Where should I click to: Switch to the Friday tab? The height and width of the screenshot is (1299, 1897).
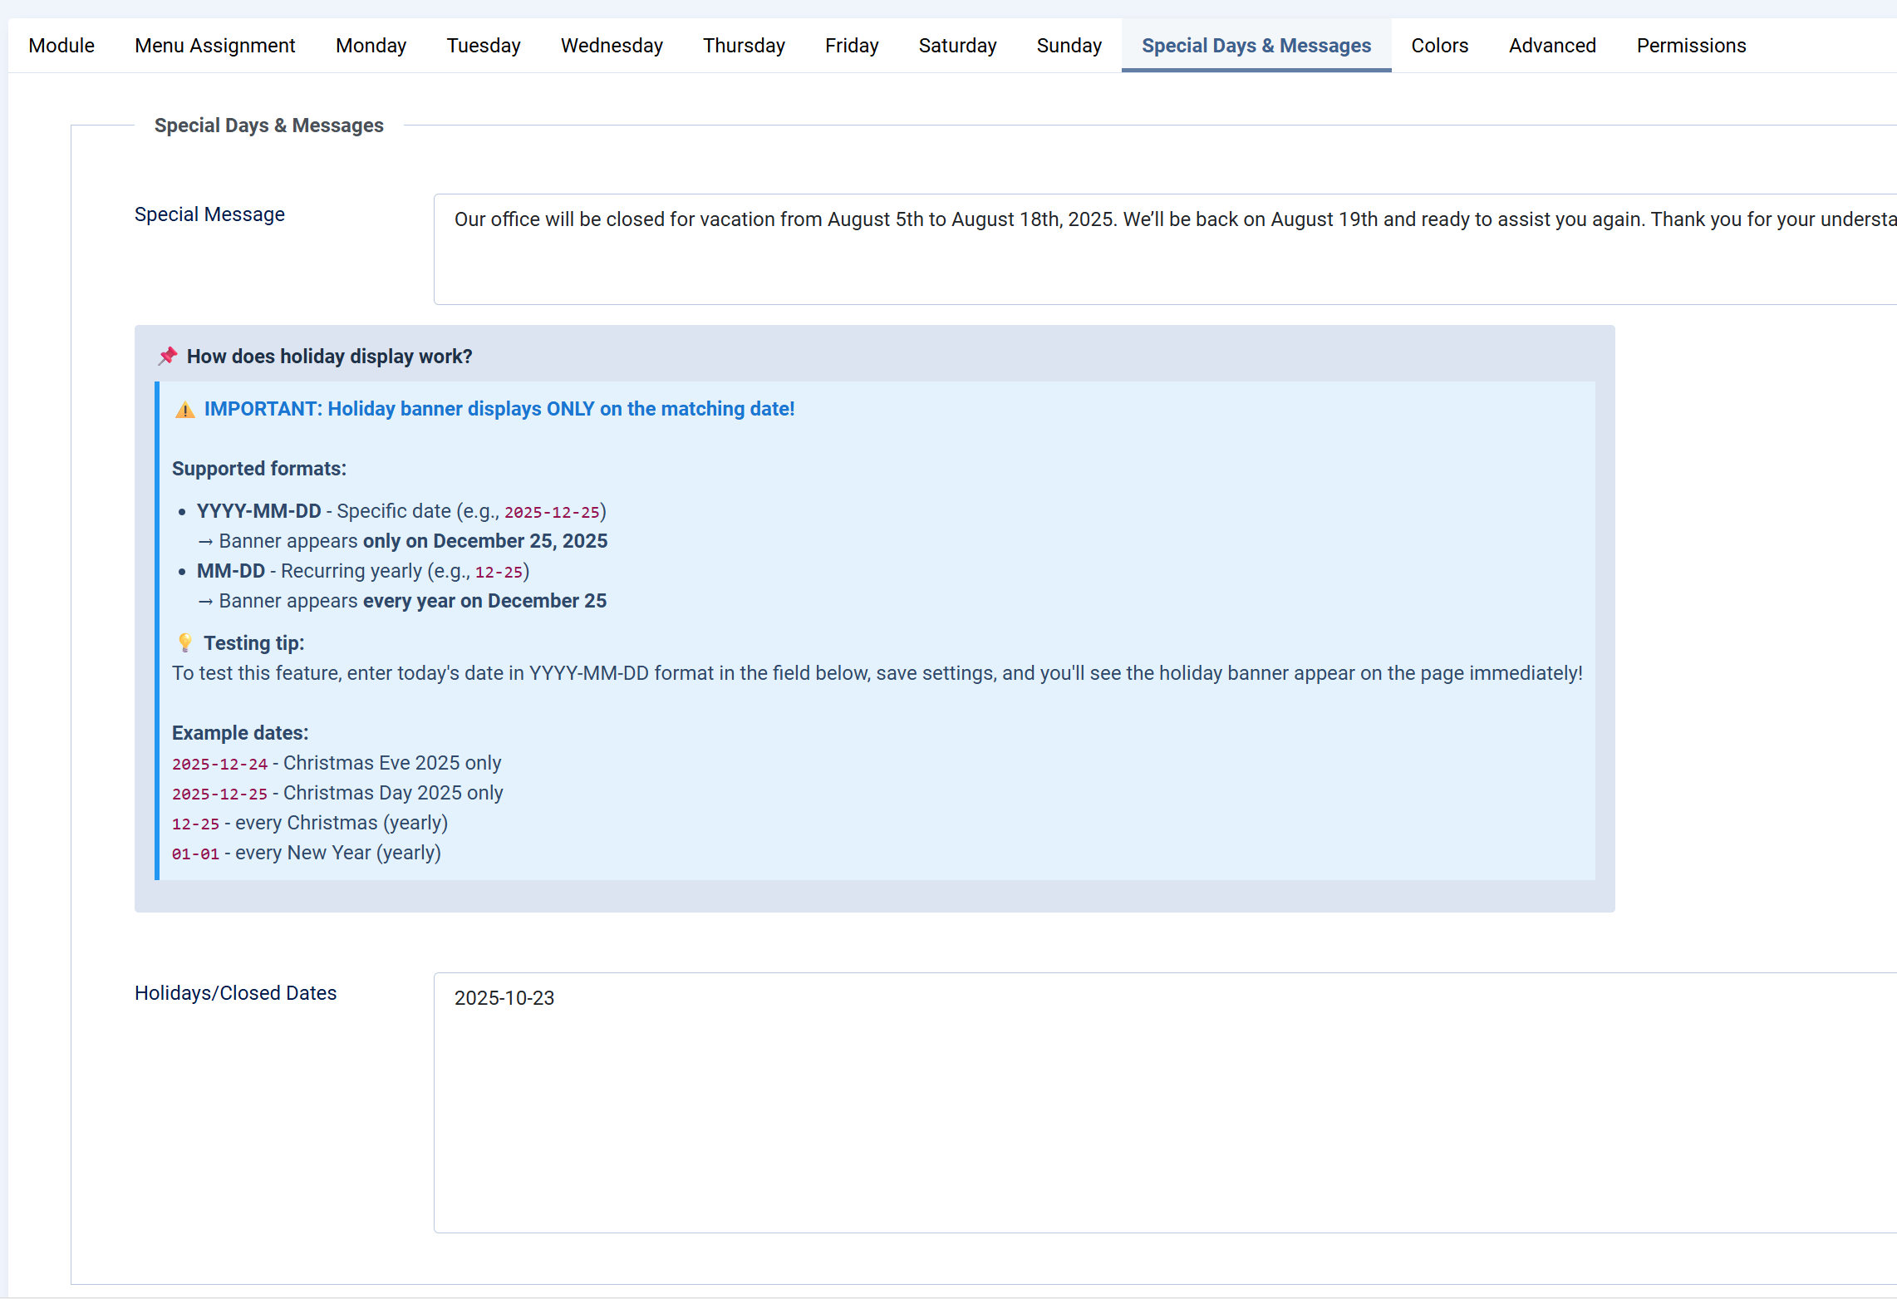[852, 46]
